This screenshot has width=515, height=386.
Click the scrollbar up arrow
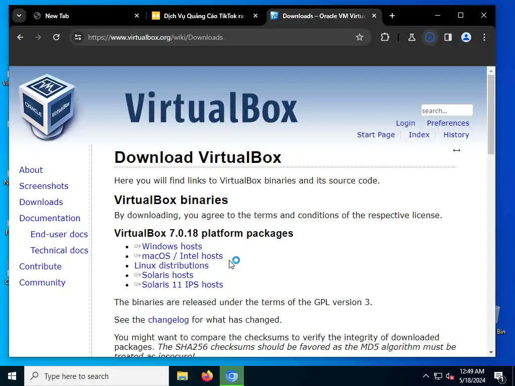point(491,71)
